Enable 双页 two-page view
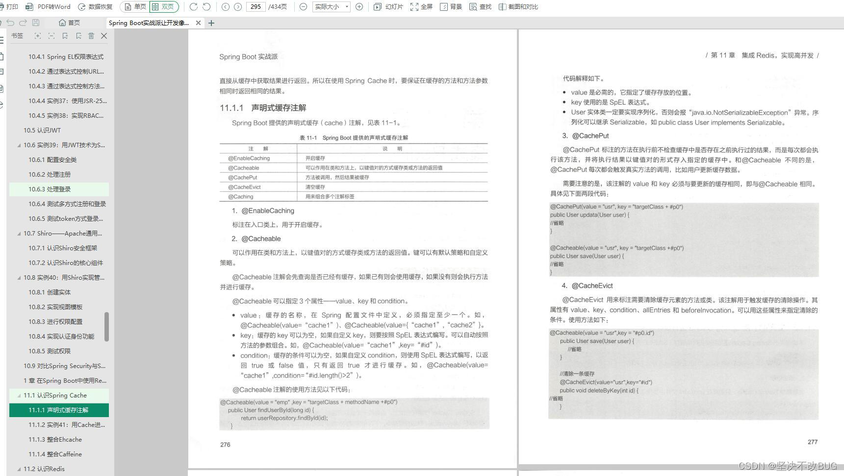 (x=164, y=6)
